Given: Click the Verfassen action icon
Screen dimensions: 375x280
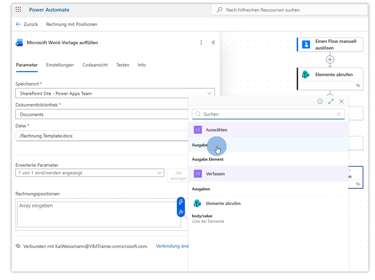Looking at the screenshot, I should click(x=198, y=174).
